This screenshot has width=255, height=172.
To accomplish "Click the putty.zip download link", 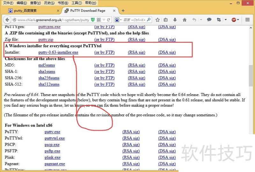I will [46, 40].
